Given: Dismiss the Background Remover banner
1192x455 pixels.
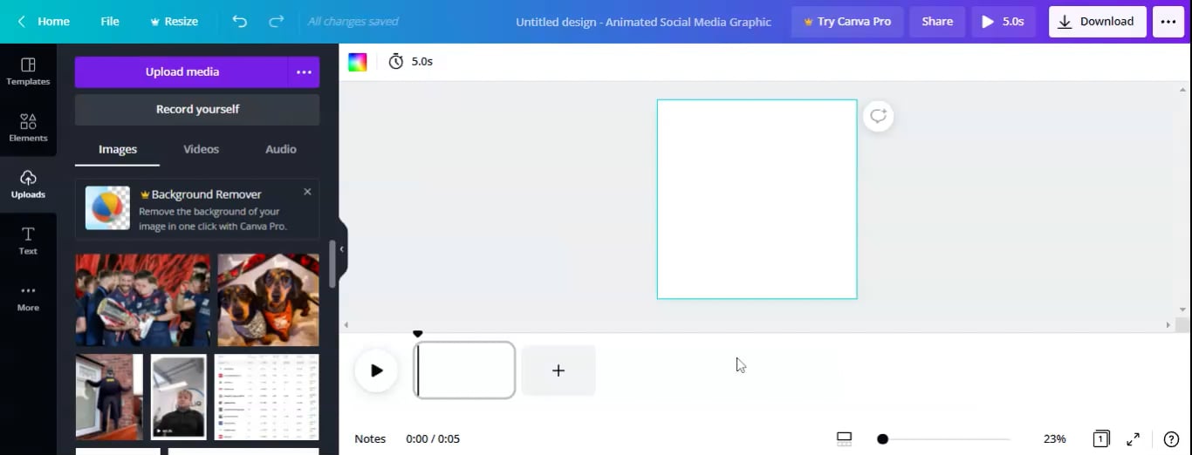Looking at the screenshot, I should tap(307, 192).
